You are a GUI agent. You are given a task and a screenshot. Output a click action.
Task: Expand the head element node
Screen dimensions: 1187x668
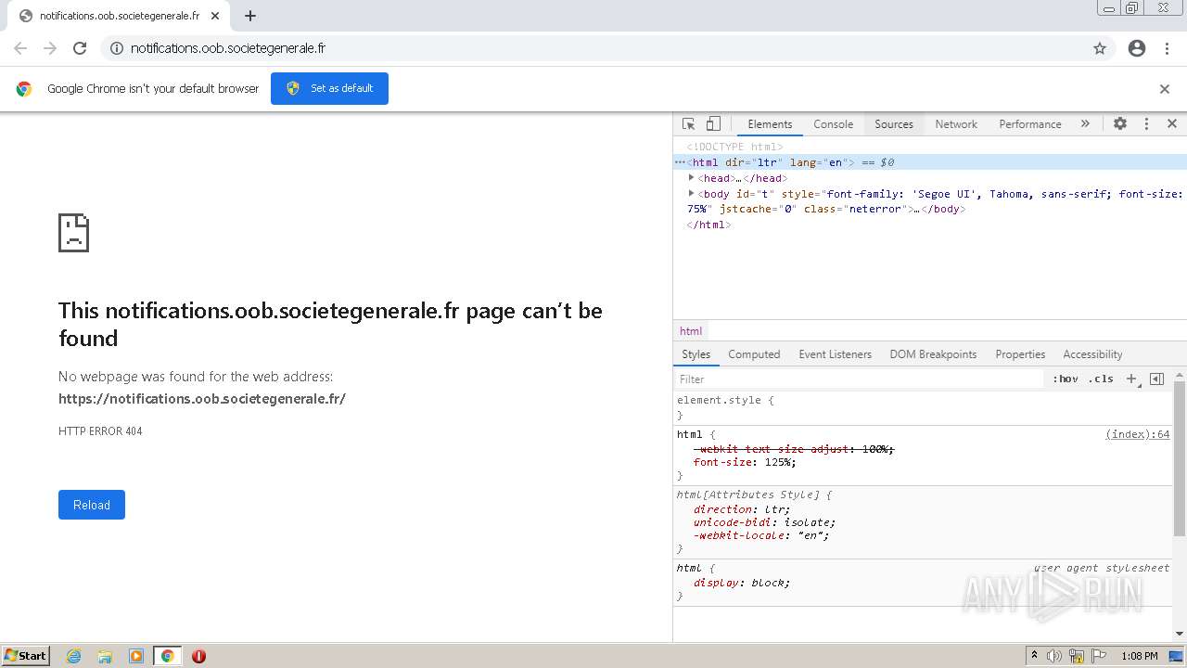[x=691, y=177]
